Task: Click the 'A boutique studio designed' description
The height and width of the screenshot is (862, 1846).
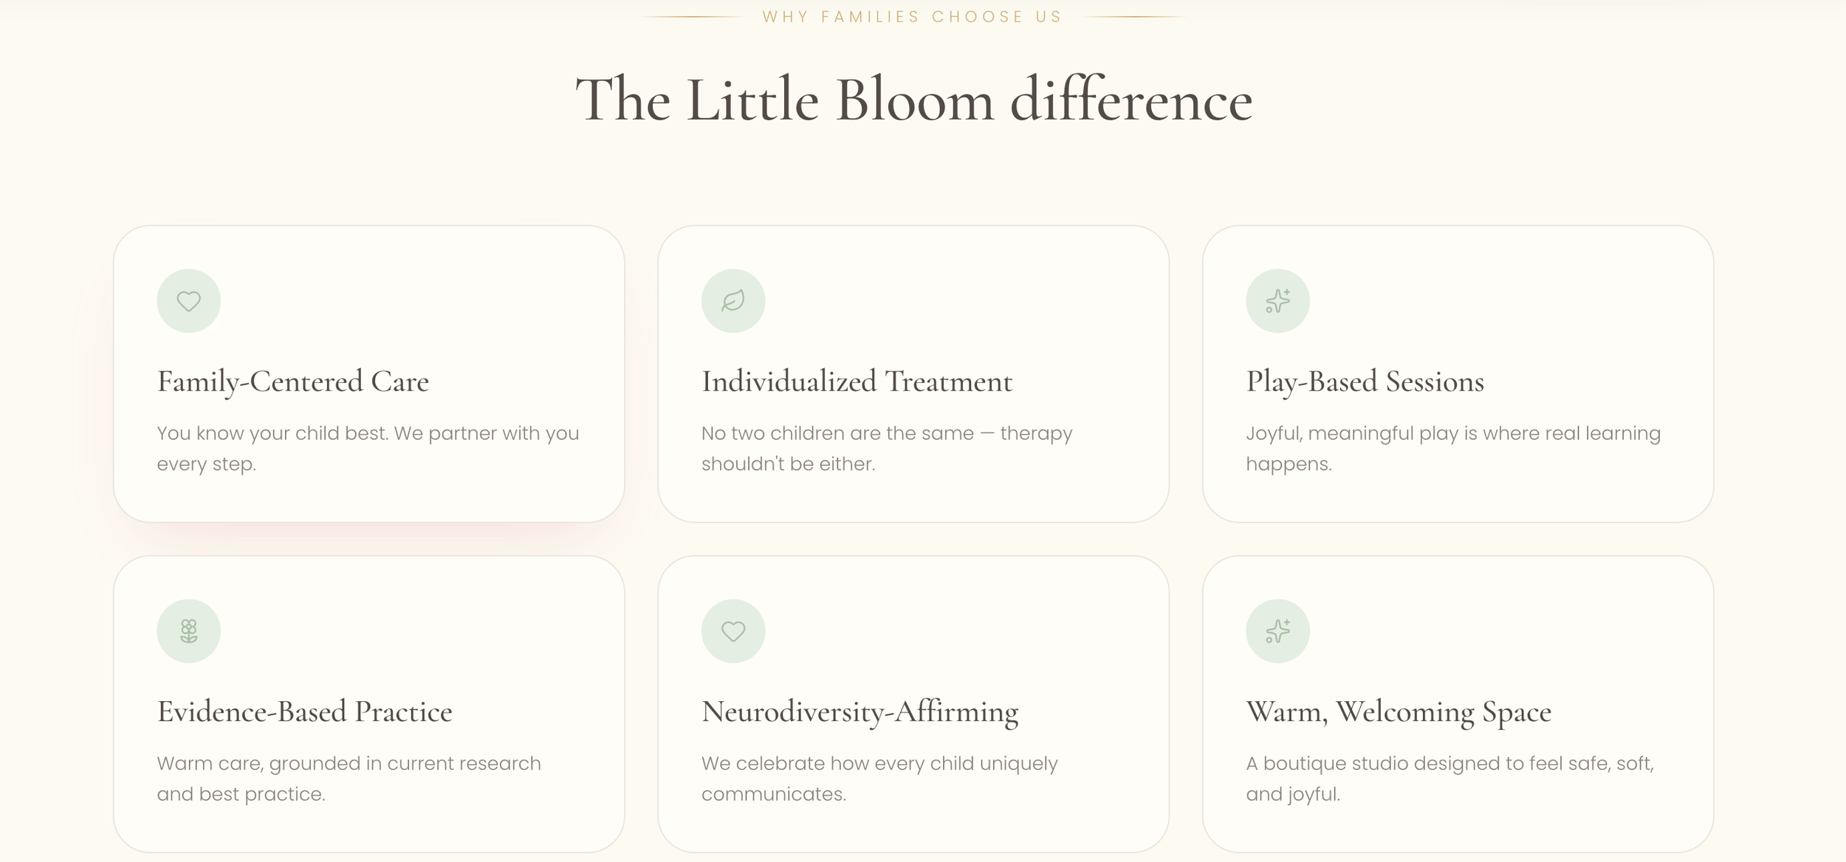Action: [1450, 778]
